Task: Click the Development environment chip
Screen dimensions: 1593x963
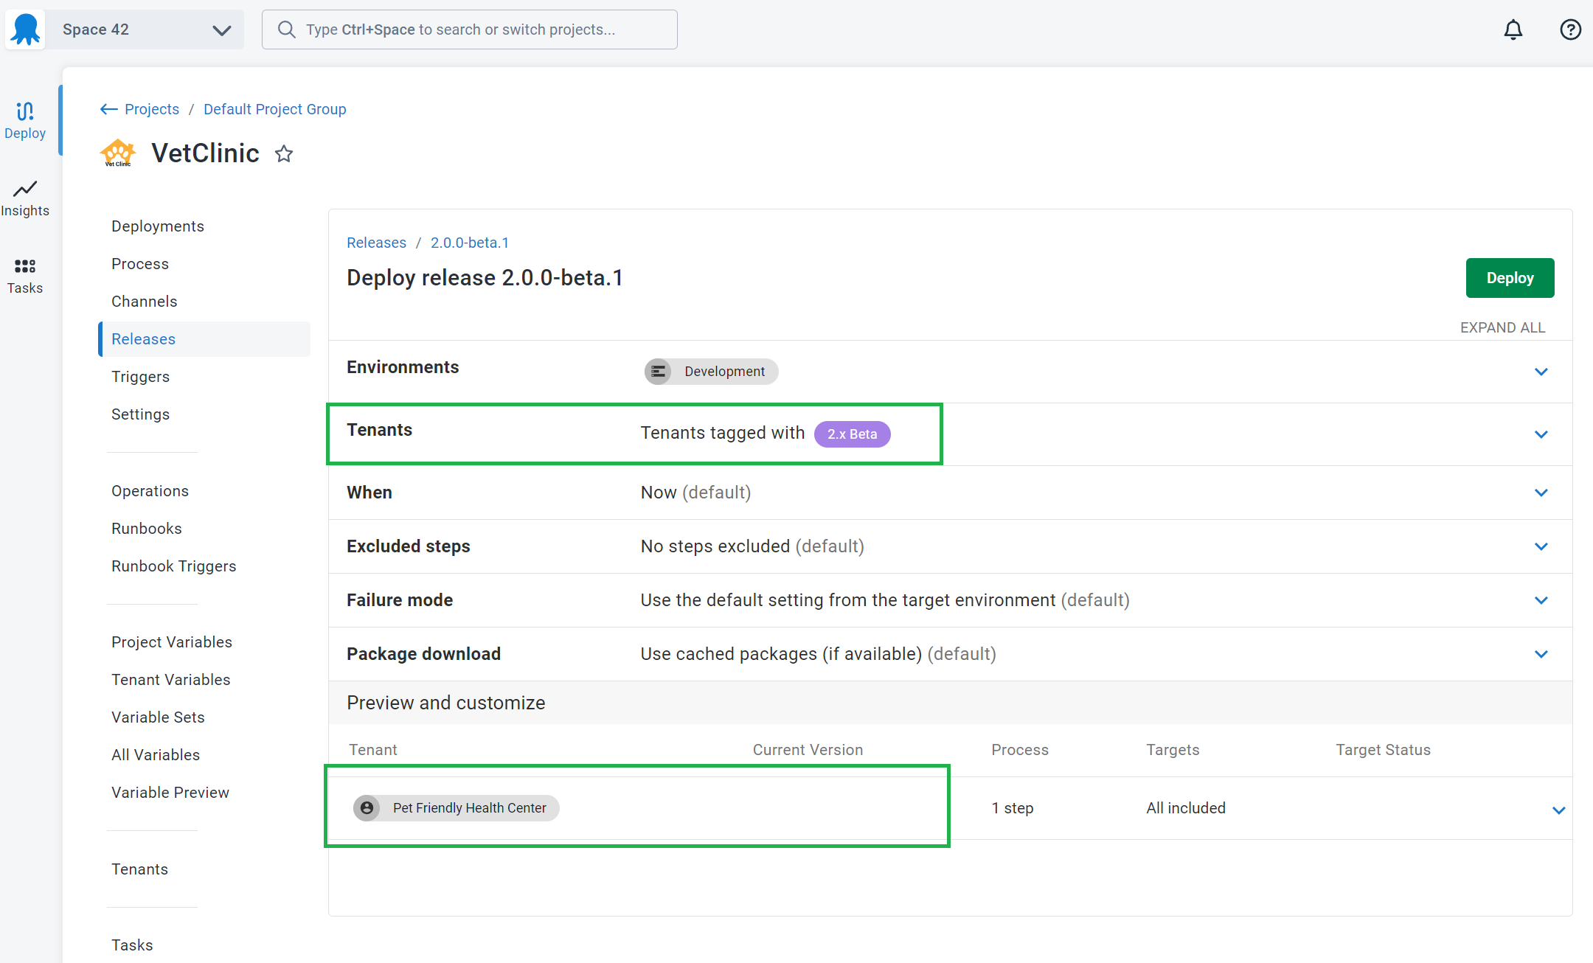Action: pos(711,372)
